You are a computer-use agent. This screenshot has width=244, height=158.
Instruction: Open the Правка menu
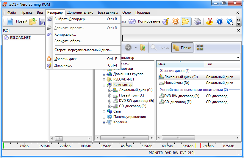(x=26, y=12)
